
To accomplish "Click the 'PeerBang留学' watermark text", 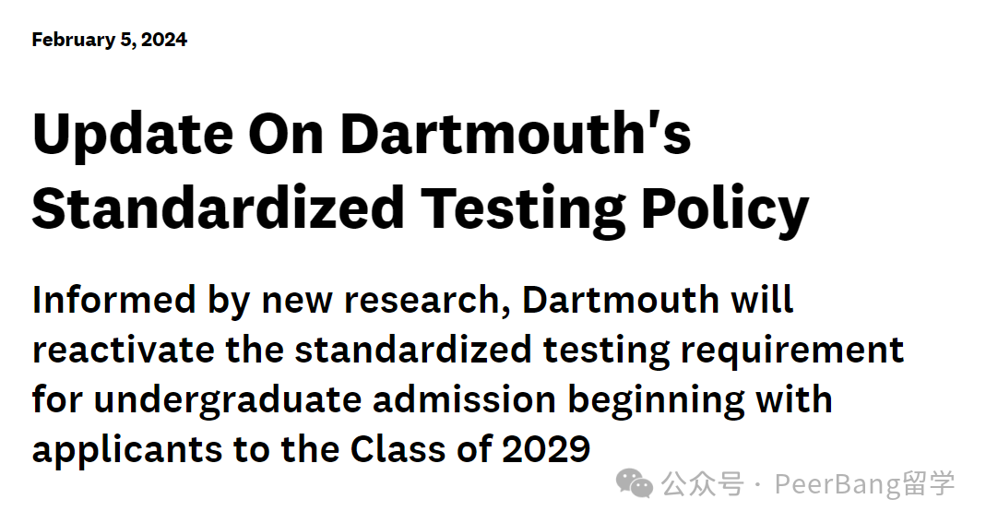I will pos(864,484).
